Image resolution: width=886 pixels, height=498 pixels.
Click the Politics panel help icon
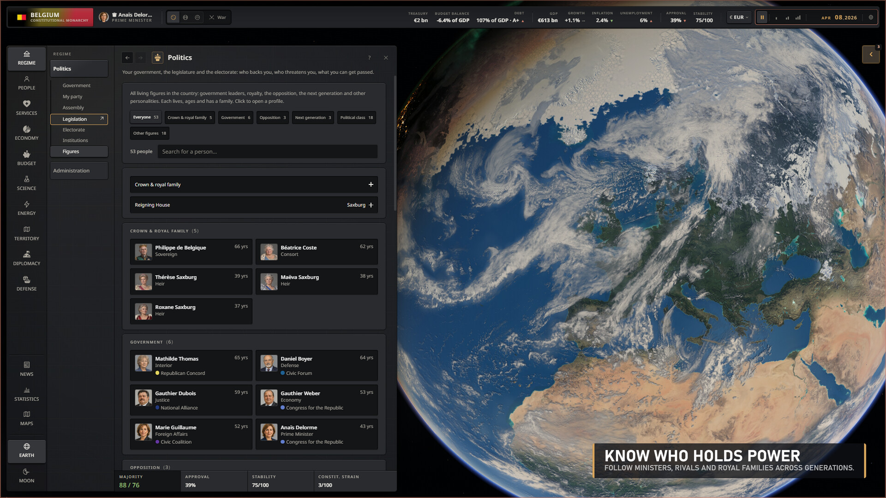[x=369, y=58]
